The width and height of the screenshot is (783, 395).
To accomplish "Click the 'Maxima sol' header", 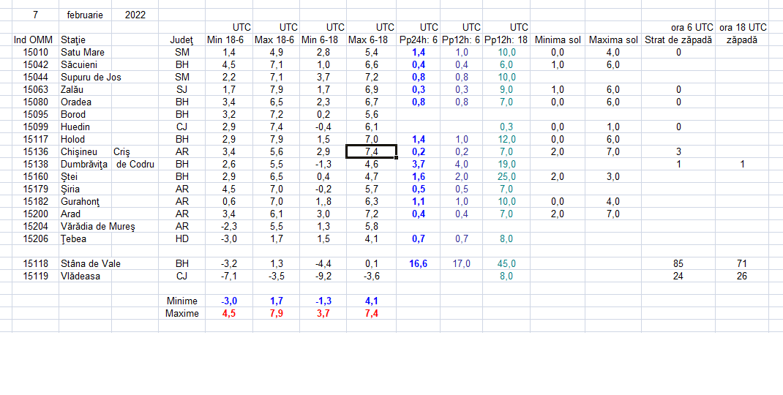I will [x=613, y=40].
